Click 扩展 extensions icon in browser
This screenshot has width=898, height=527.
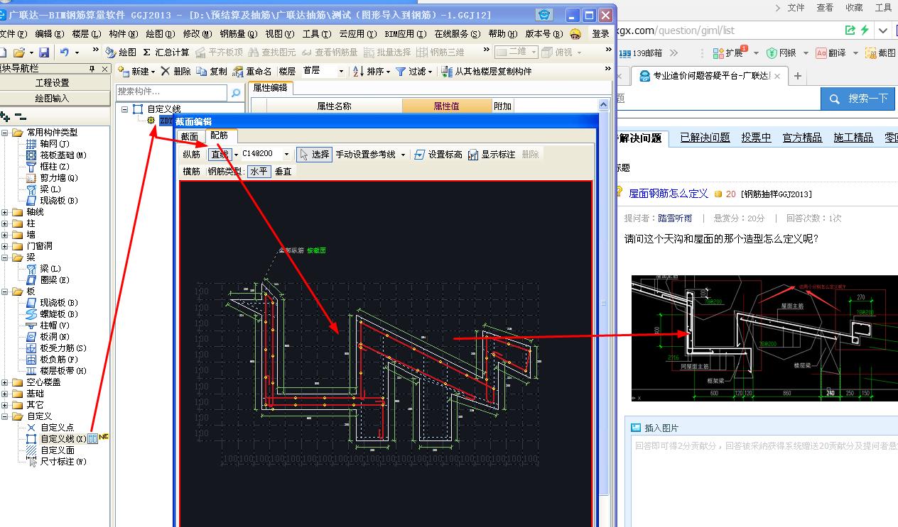719,53
